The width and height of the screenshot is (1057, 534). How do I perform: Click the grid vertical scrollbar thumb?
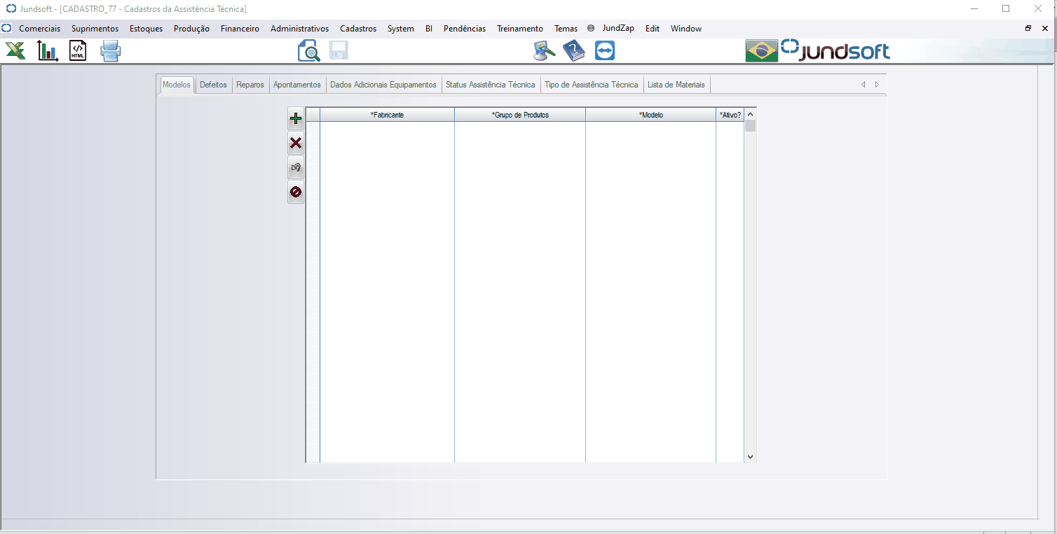point(750,126)
